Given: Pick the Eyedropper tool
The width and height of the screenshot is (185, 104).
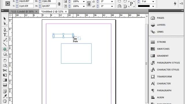Looking at the screenshot, I should [x=5, y=96].
